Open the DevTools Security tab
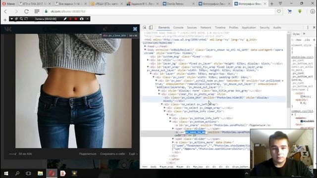 (x=264, y=28)
